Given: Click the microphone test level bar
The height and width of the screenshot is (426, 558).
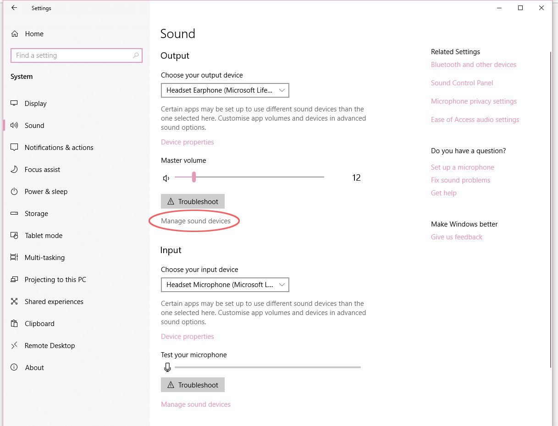Looking at the screenshot, I should [268, 367].
